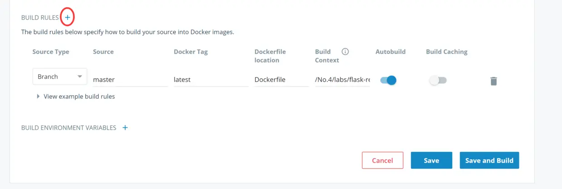Click the BUILD ENVIRONMENT VARIABLES heading text
This screenshot has width=562, height=189.
[x=68, y=128]
